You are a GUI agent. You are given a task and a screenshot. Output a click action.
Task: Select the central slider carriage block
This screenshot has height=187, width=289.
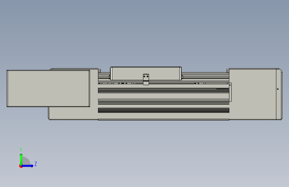[146, 73]
